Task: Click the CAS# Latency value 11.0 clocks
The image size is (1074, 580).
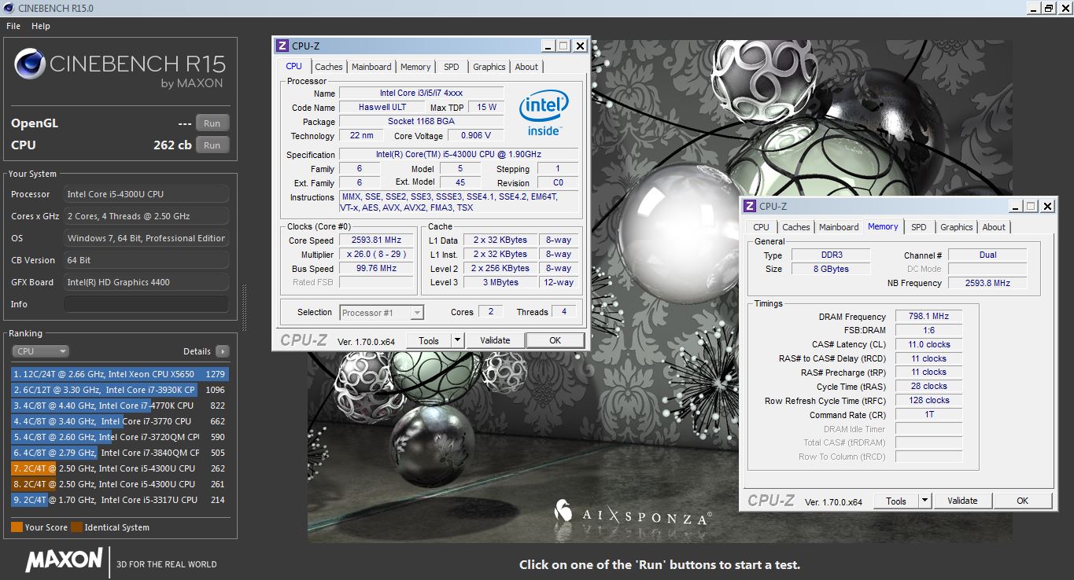Action: pos(928,344)
